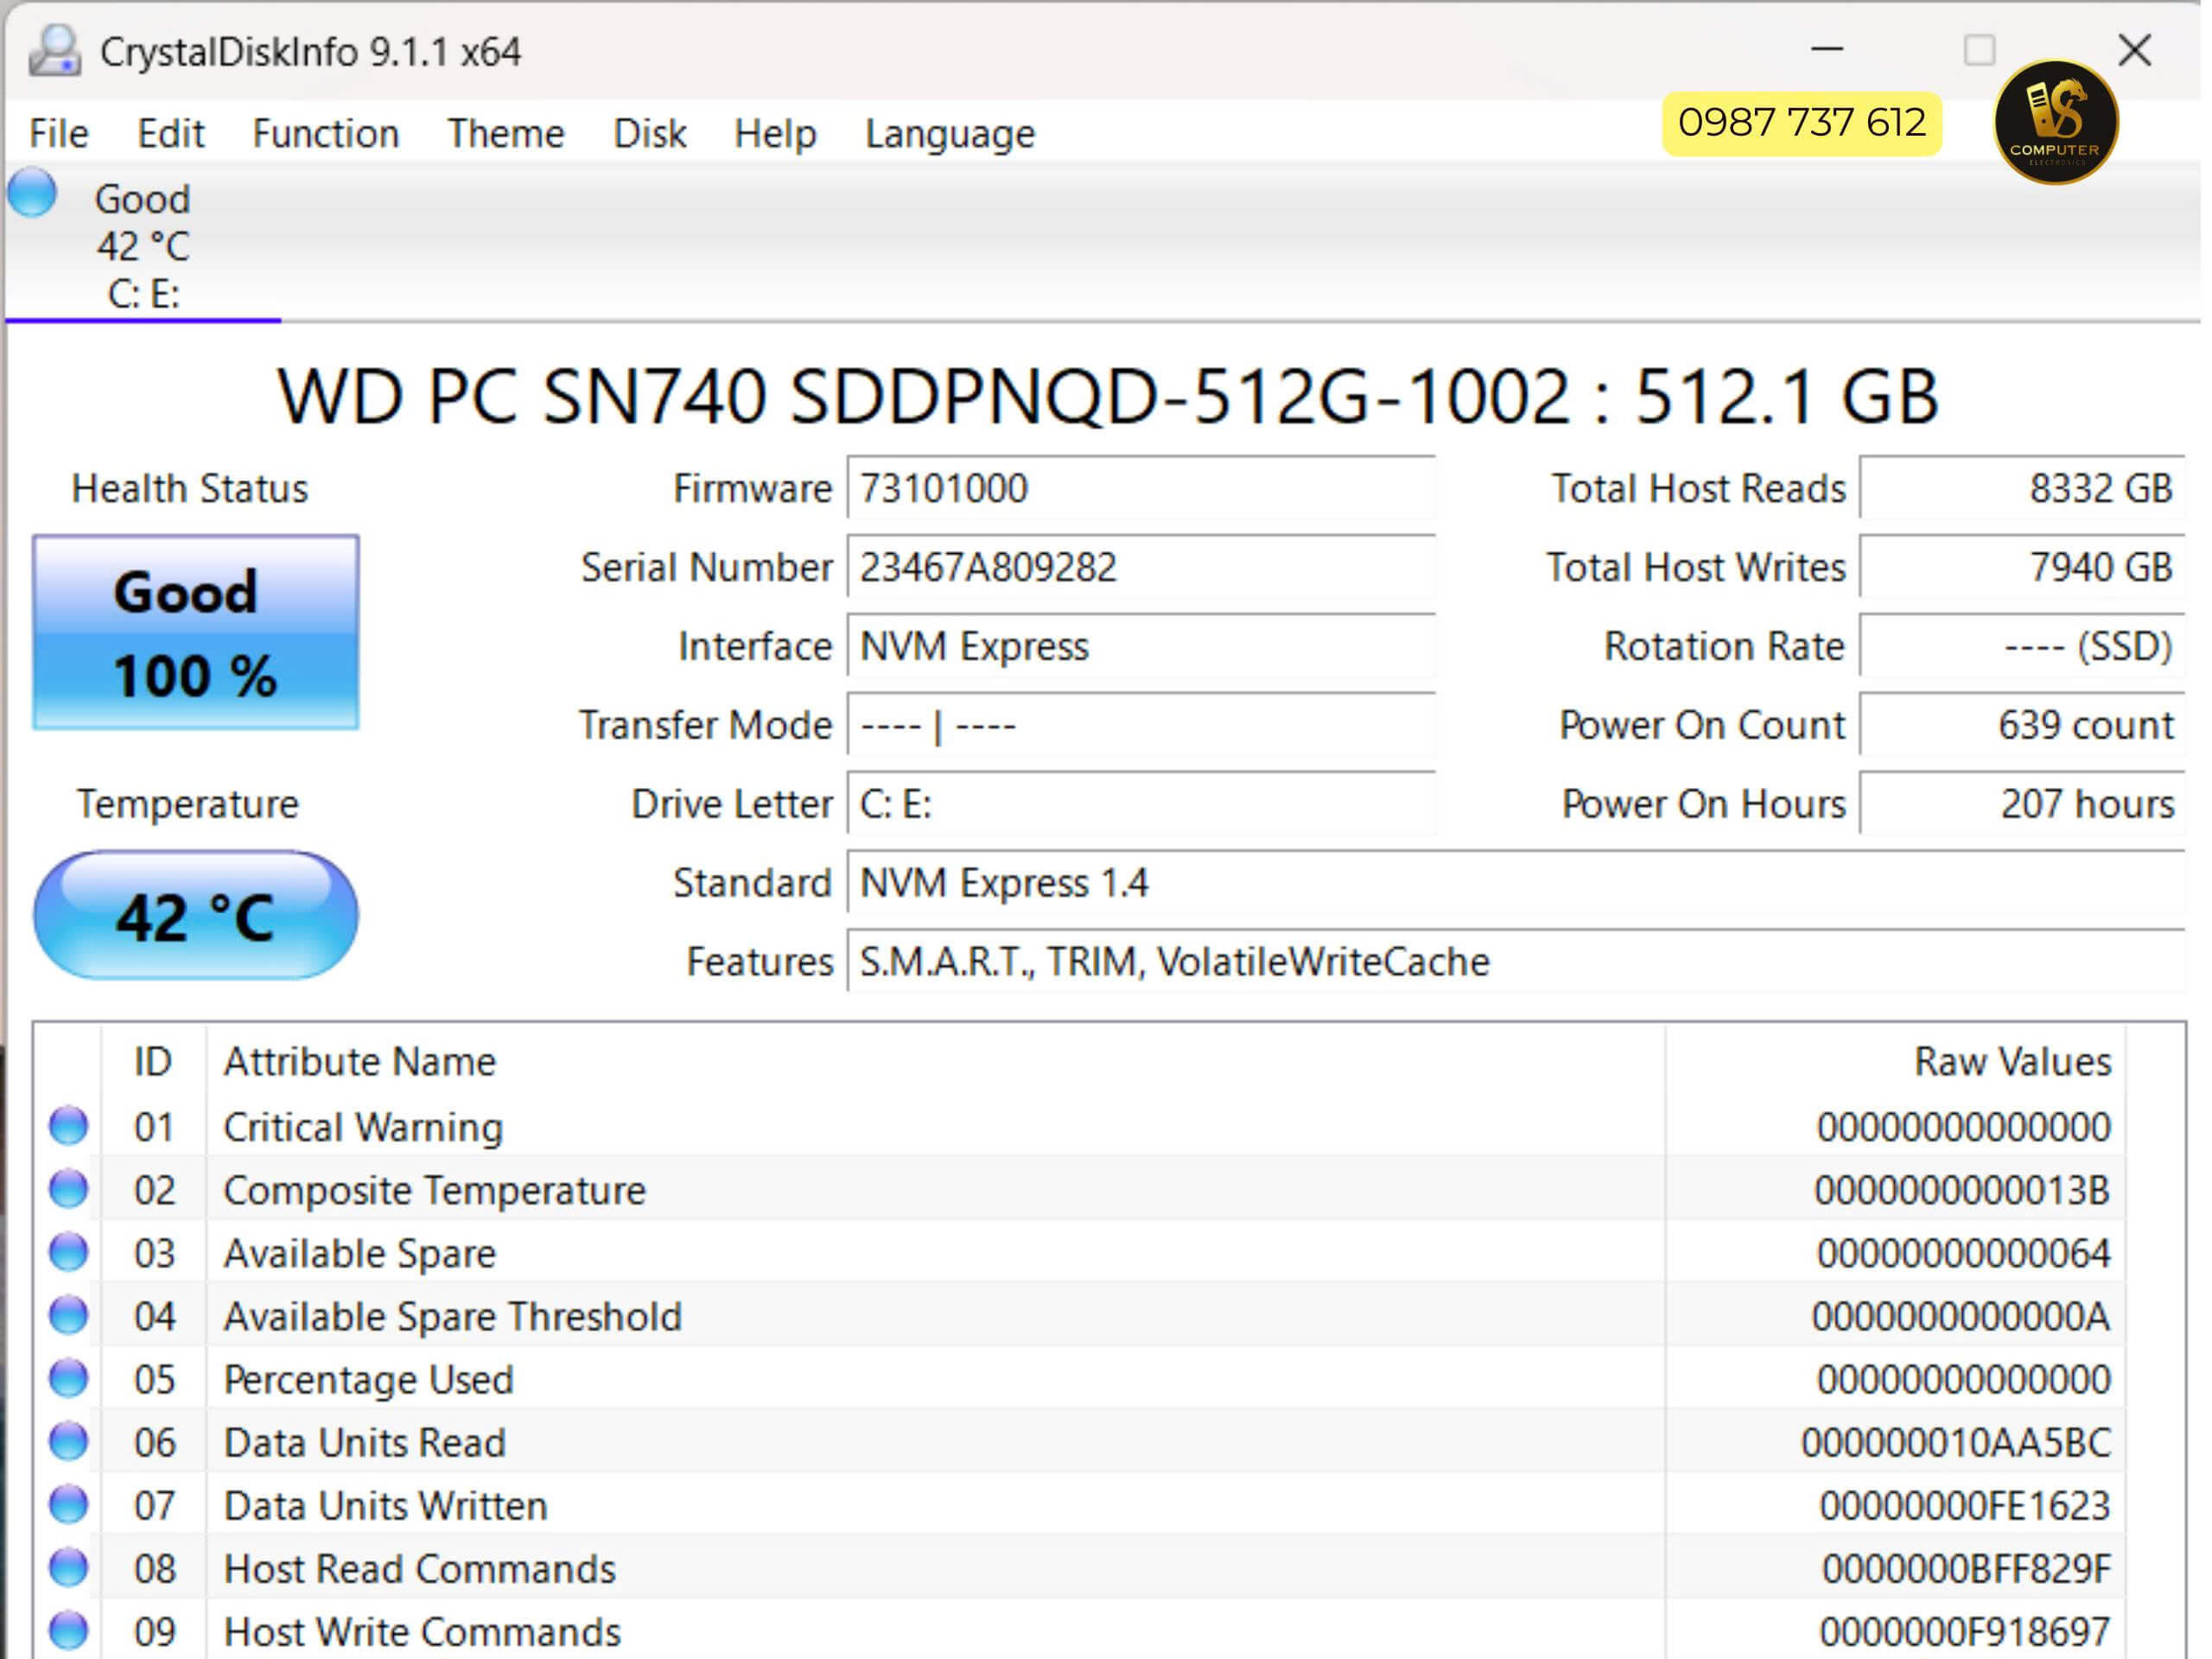
Task: Open the Function menu
Action: pyautogui.click(x=325, y=133)
